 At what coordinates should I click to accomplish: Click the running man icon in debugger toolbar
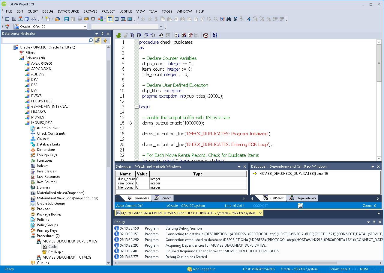(x=214, y=35)
